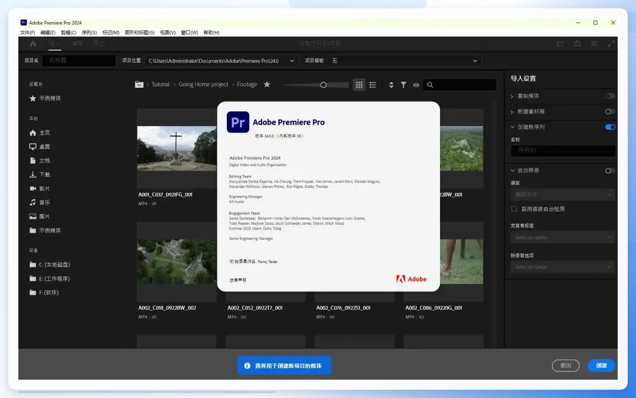Image resolution: width=636 pixels, height=398 pixels.
Task: Turn off the 创建新序列 toggle
Action: (610, 127)
